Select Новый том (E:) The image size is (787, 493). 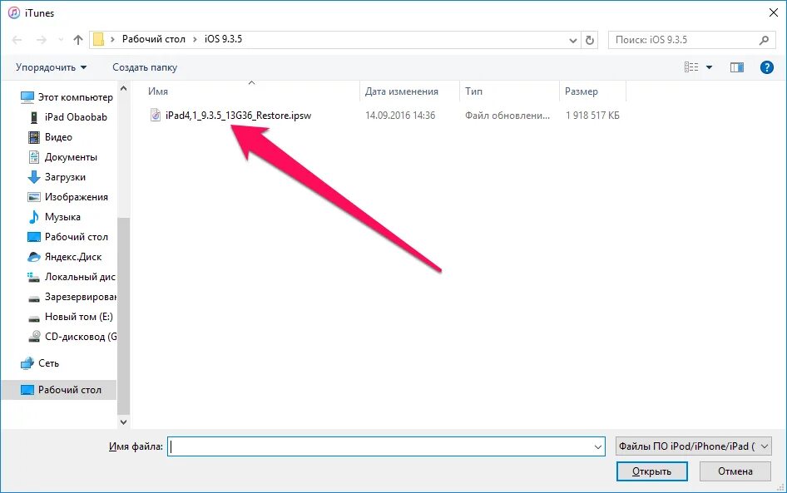point(70,317)
